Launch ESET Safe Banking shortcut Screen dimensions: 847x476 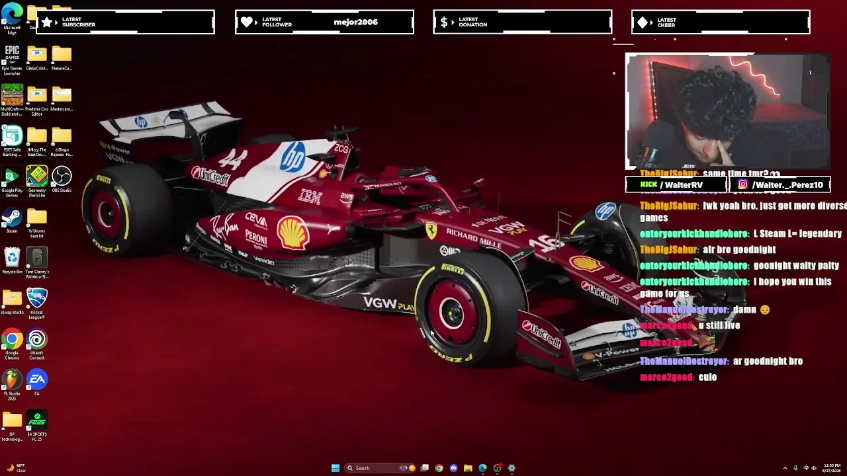[x=12, y=141]
